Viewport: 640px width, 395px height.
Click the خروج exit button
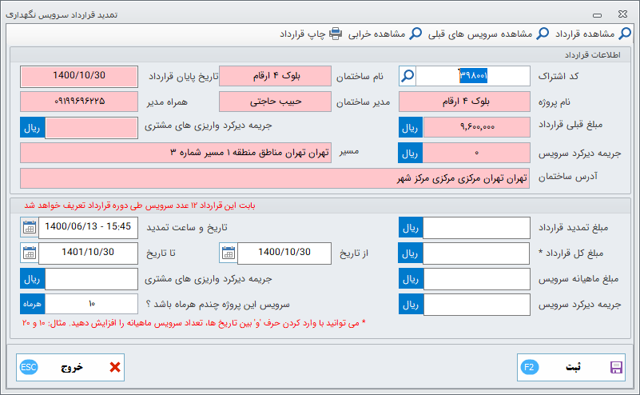point(70,367)
